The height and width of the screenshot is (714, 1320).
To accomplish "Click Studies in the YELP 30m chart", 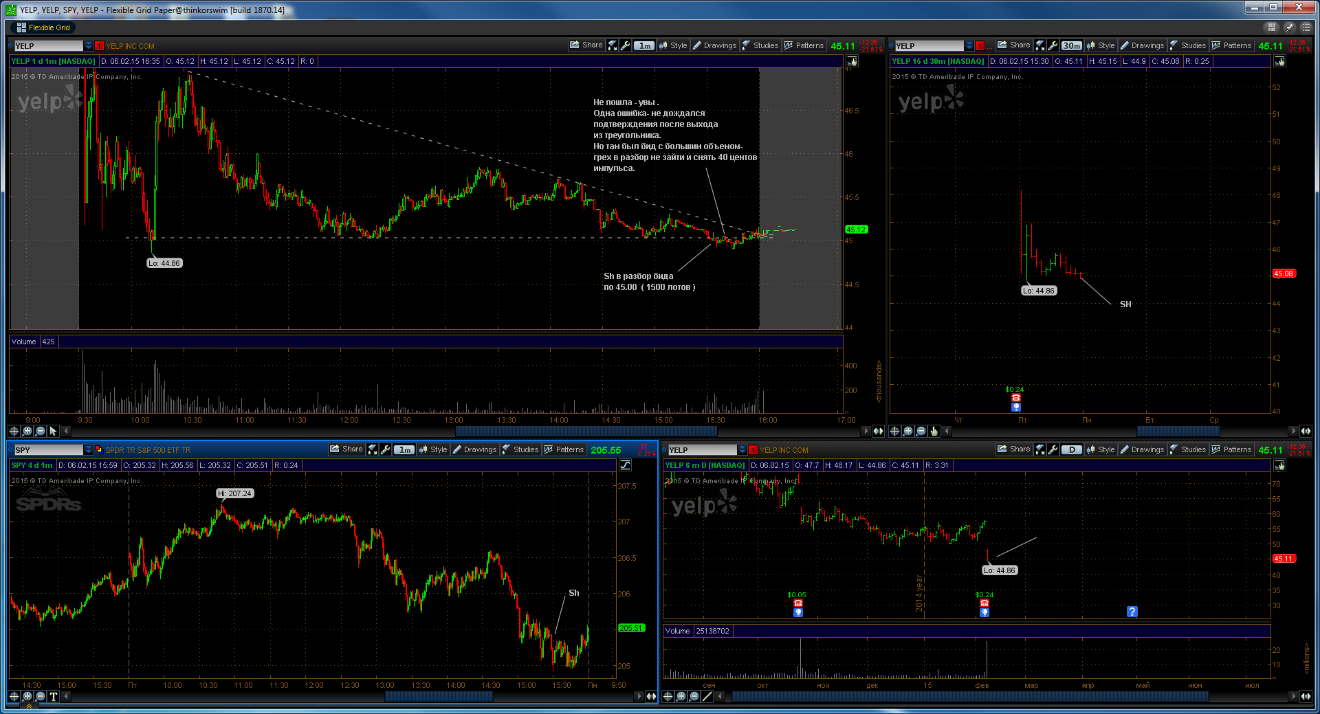I will [x=1187, y=45].
